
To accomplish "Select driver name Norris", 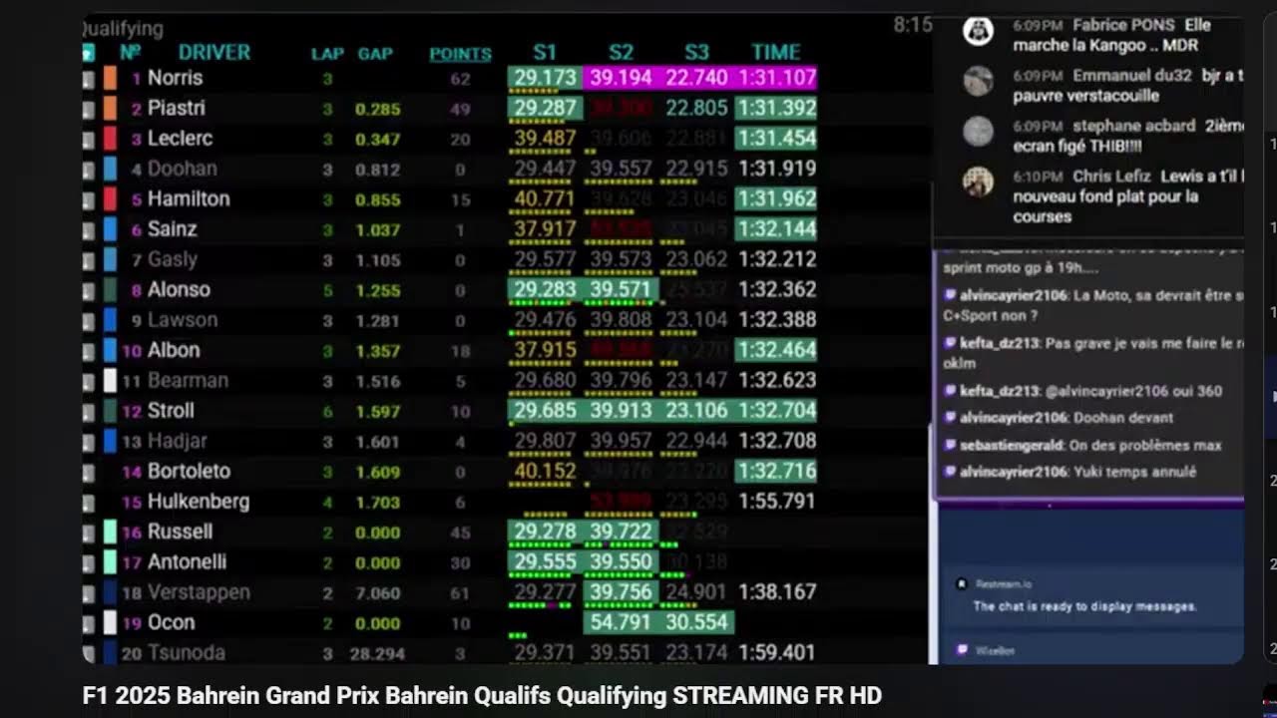I will pyautogui.click(x=175, y=78).
